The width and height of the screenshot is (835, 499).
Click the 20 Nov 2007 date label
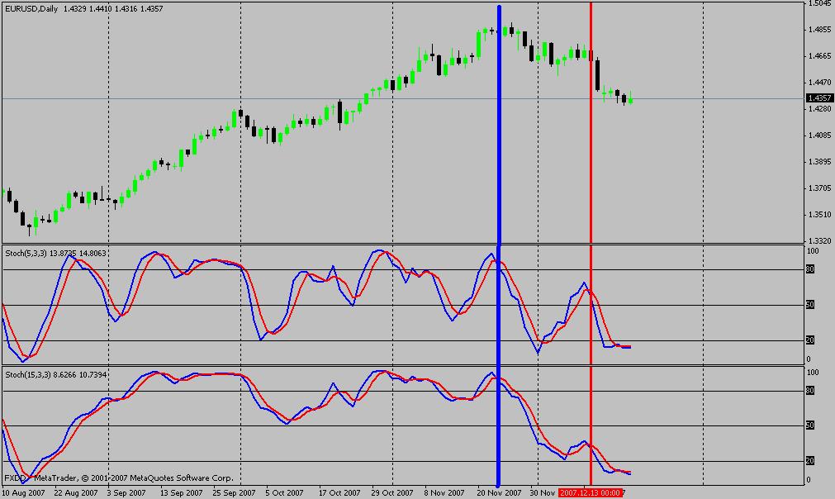coord(499,493)
